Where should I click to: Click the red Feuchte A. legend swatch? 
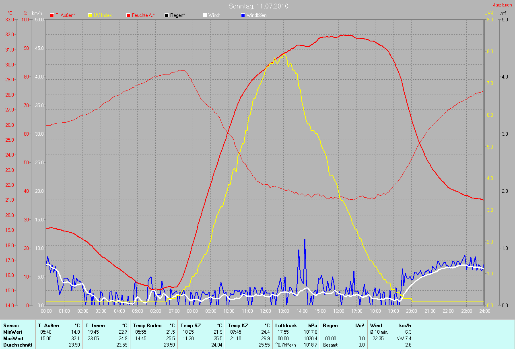129,15
